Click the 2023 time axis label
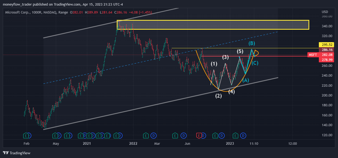The image size is (338, 158). [230, 143]
